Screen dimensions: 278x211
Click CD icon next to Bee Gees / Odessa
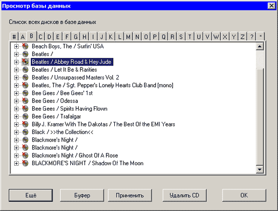click(25, 101)
